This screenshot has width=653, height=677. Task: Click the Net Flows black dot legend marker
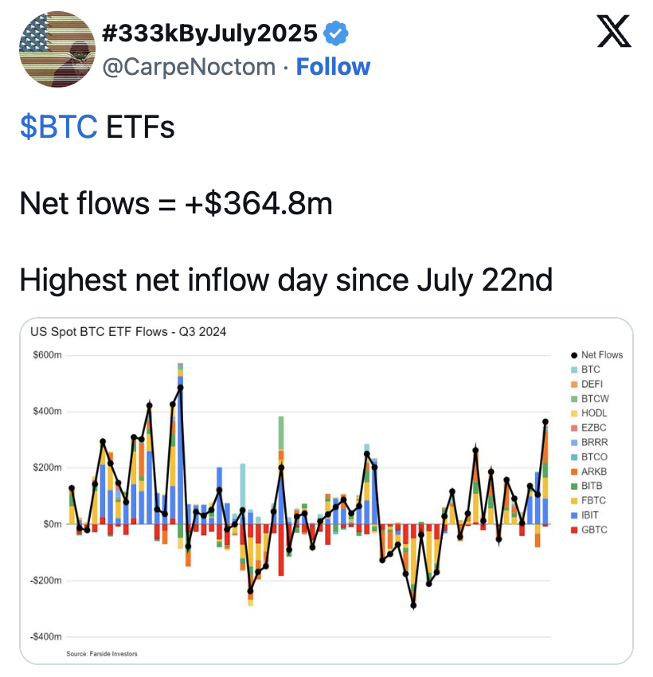[574, 355]
